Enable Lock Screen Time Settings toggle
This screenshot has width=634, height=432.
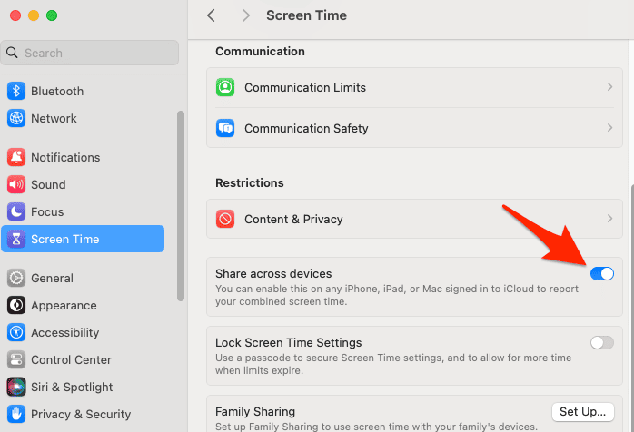[602, 342]
